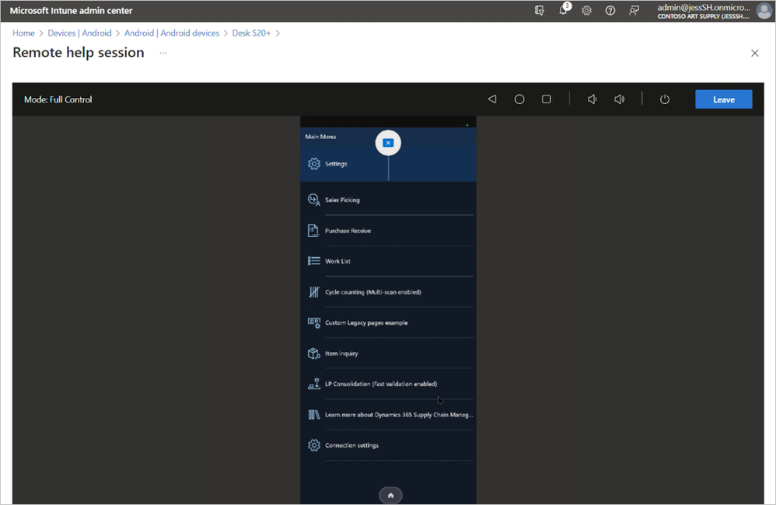
Task: Click the Android back triangle button
Action: click(492, 99)
